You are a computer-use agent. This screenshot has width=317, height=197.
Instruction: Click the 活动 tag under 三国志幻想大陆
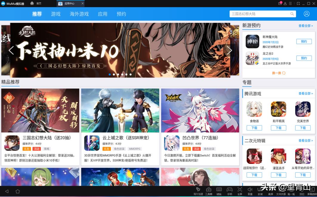coord(37,149)
